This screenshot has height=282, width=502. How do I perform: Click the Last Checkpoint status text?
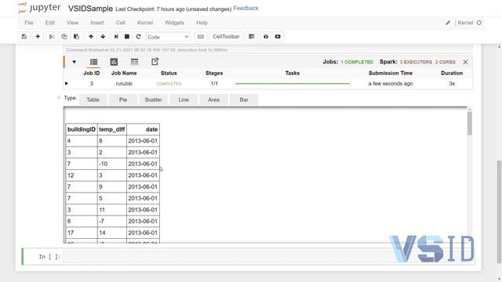click(173, 9)
